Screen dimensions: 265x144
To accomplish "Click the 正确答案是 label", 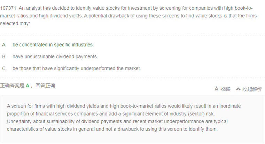I will 12,86.
